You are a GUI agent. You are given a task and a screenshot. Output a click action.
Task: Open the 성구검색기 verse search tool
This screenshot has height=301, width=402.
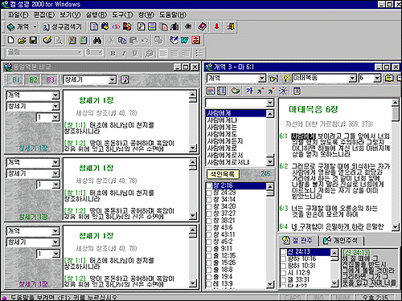pyautogui.click(x=63, y=27)
